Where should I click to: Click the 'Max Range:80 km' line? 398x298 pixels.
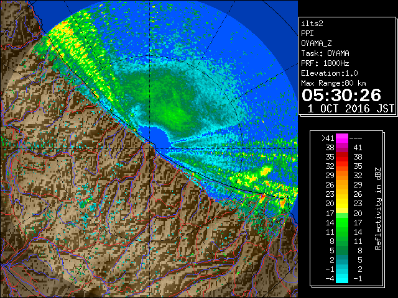pyautogui.click(x=333, y=83)
